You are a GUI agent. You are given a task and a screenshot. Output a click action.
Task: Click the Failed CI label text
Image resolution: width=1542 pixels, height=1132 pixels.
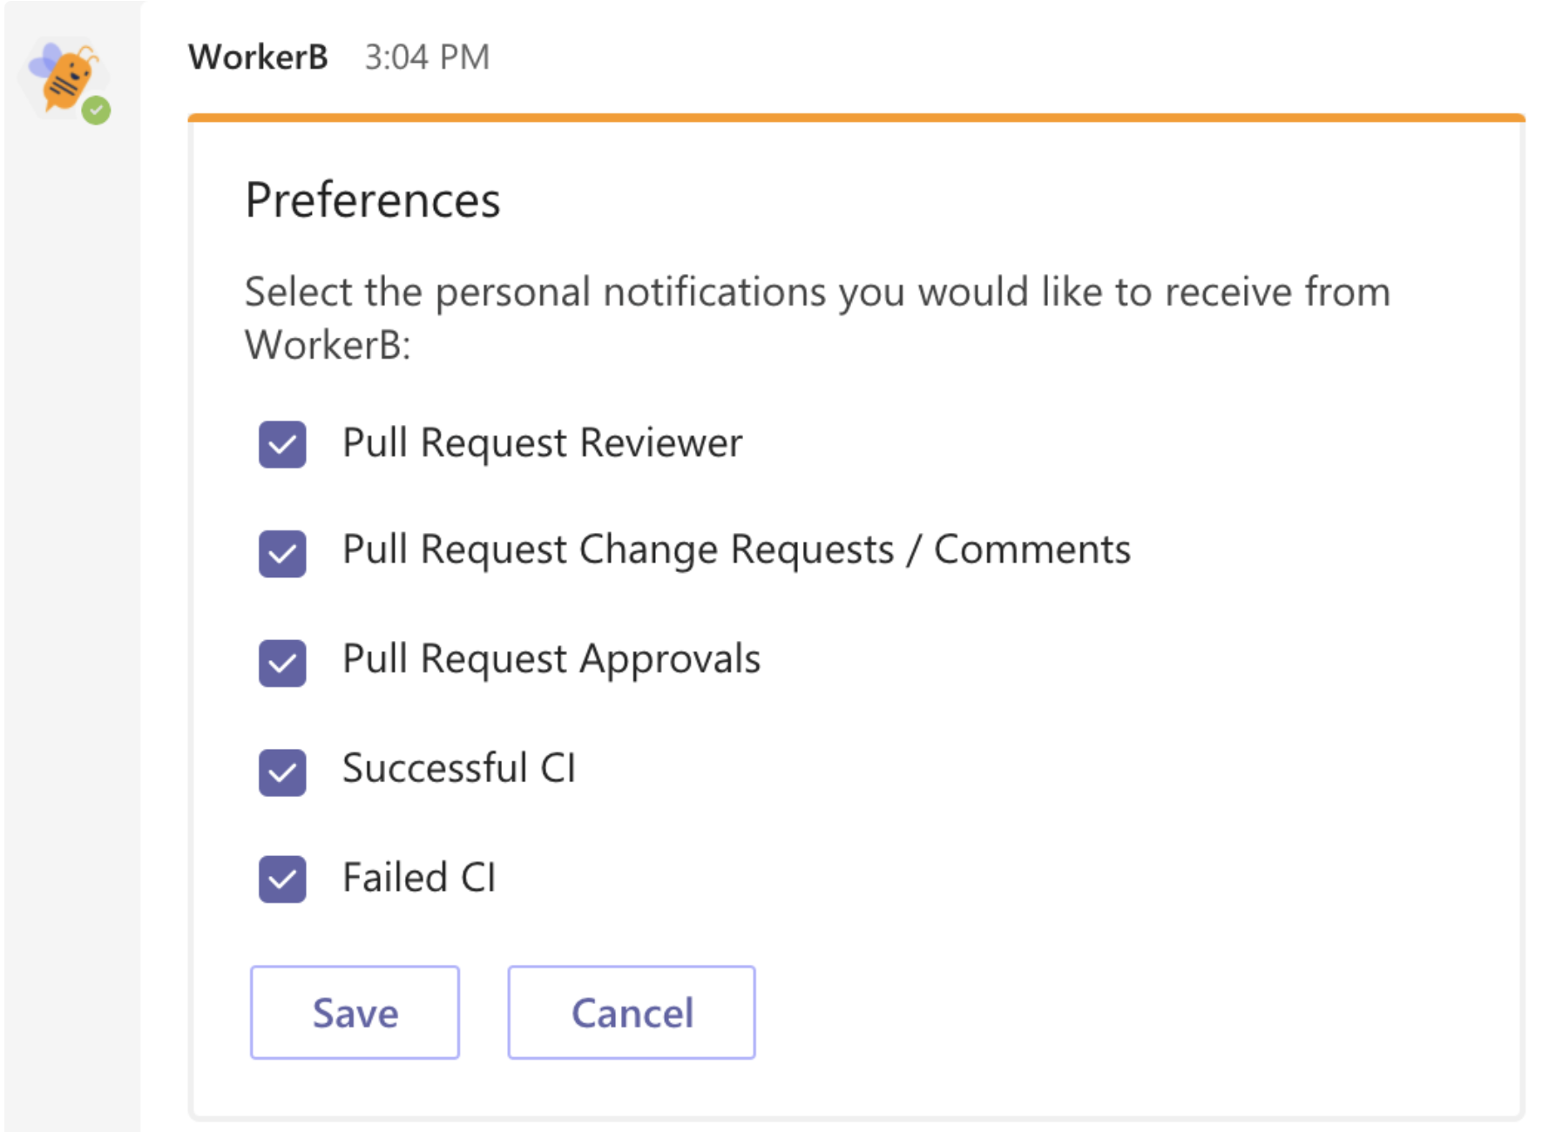tap(419, 877)
